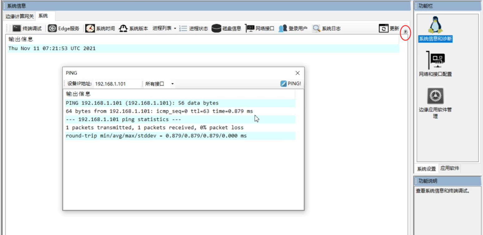Show 系统版本 penguin version info
The width and height of the screenshot is (483, 235).
coord(134,28)
